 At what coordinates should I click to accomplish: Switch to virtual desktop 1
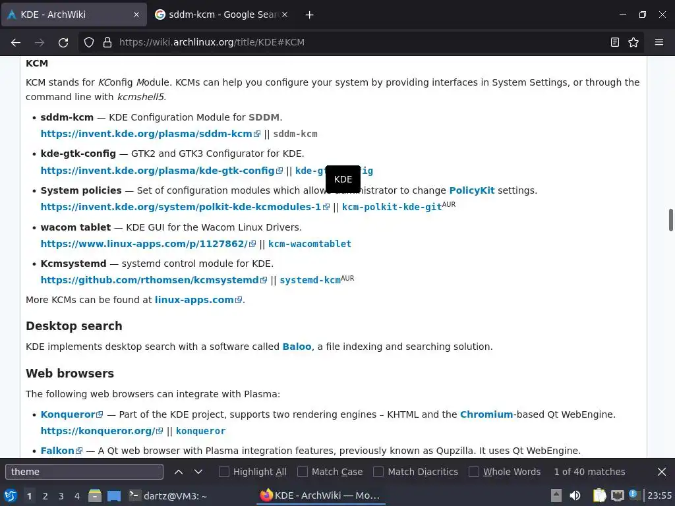pos(29,496)
